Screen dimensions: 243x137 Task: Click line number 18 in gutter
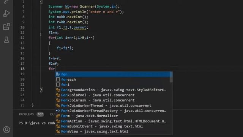[x=22, y=69]
